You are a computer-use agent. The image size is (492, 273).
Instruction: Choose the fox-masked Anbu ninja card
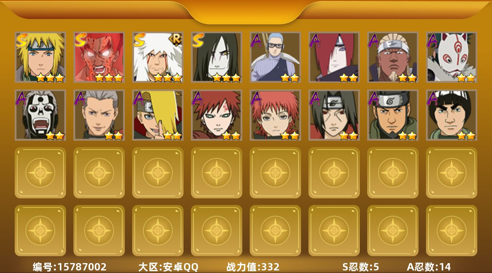[452, 57]
